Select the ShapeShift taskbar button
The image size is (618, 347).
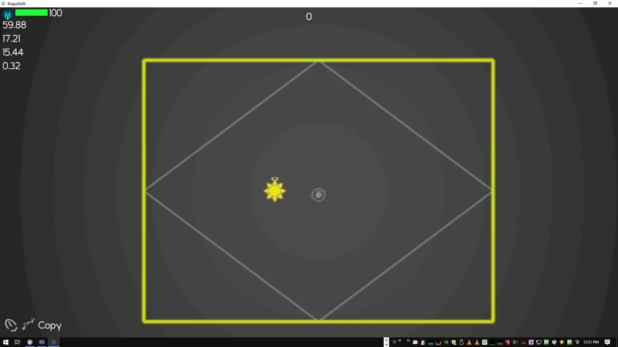pos(54,342)
